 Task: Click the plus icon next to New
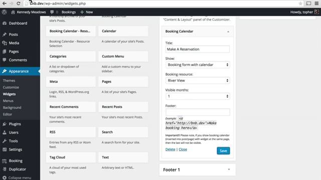(x=82, y=12)
